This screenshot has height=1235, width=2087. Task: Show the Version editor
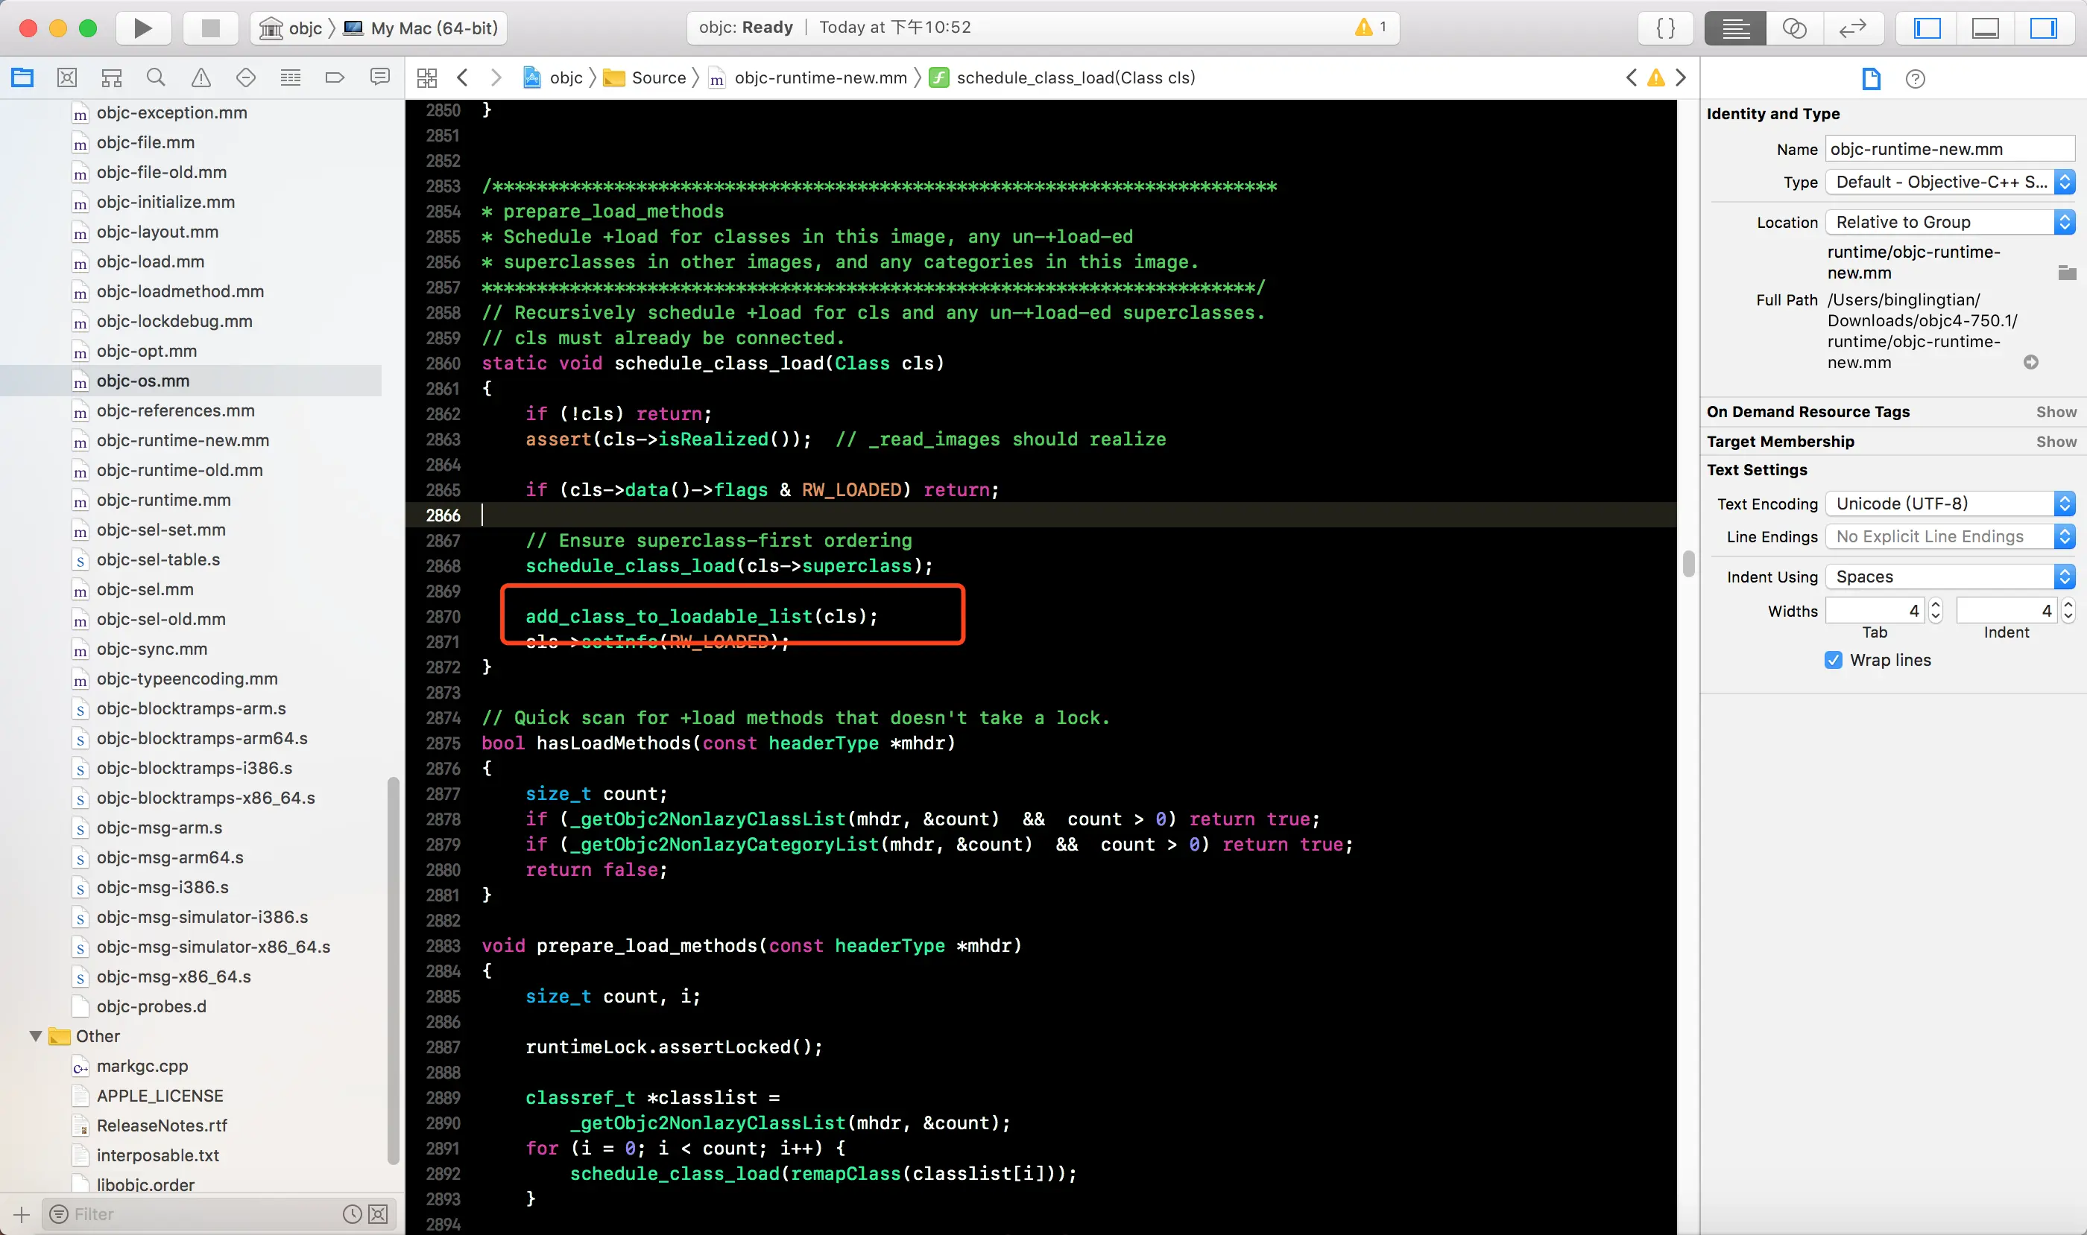point(1852,28)
